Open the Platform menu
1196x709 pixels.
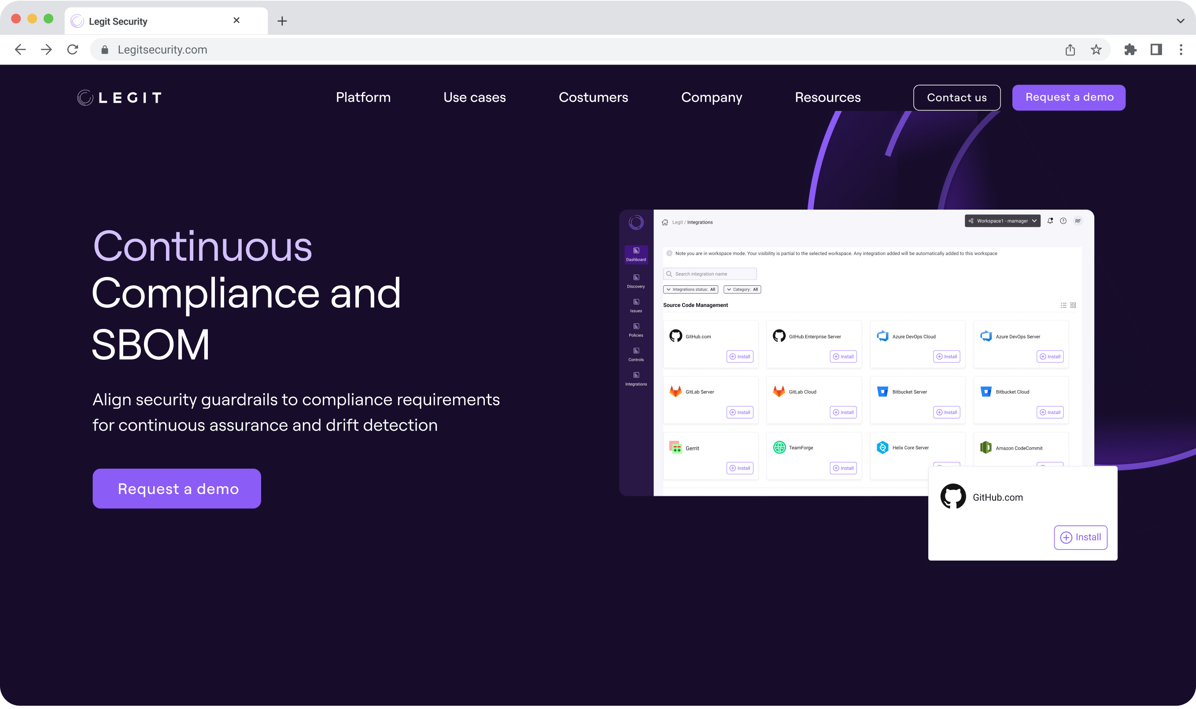pyautogui.click(x=363, y=97)
